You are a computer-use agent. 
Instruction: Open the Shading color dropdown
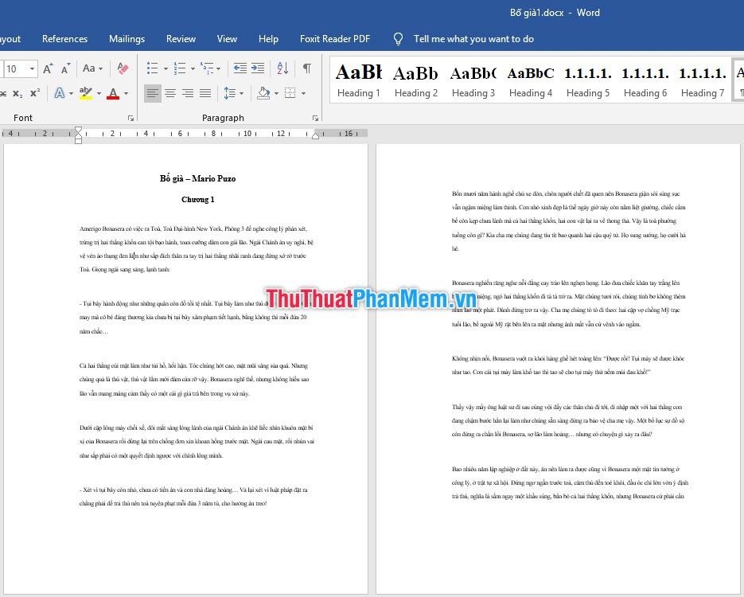coord(276,92)
